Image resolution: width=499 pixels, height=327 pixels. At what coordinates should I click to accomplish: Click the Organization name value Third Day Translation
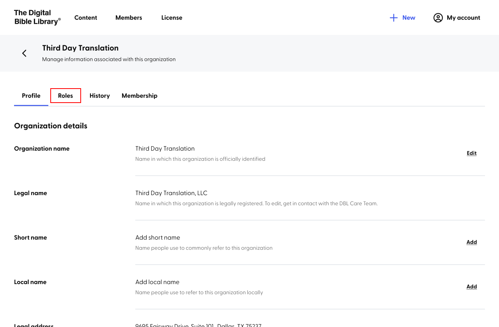click(165, 149)
